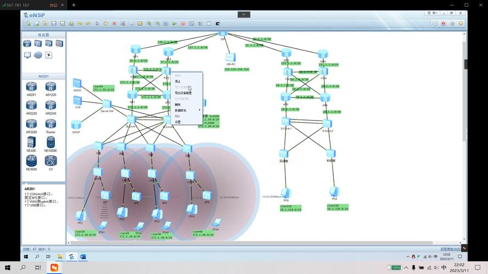Click the undo arrow toolbar icon

click(x=80, y=24)
